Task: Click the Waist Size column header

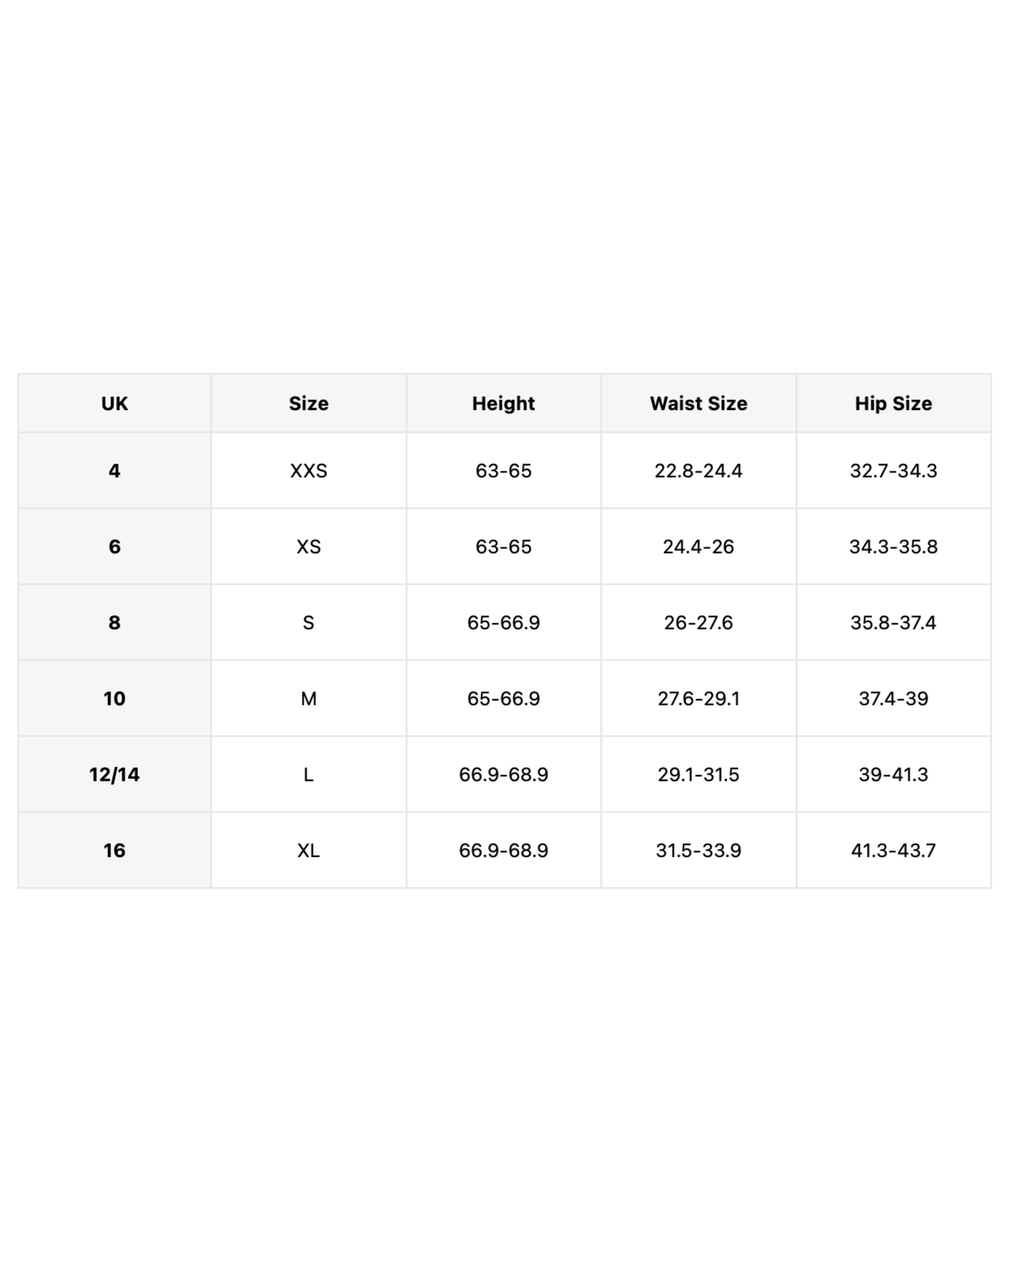Action: (x=698, y=403)
